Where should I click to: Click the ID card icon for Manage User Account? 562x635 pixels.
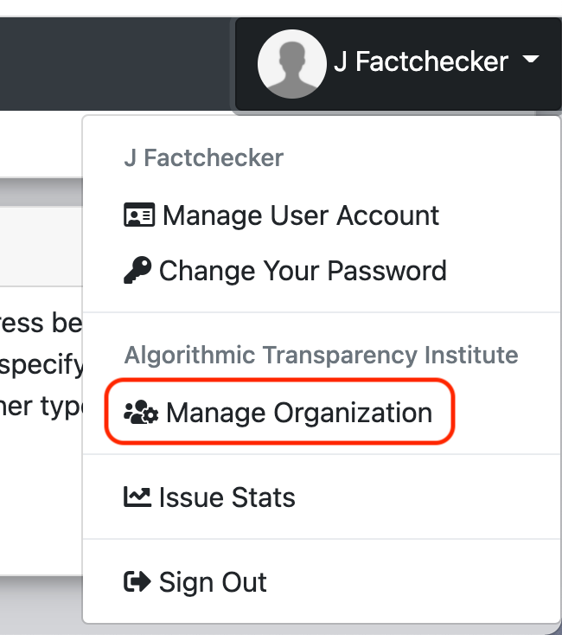coord(139,215)
